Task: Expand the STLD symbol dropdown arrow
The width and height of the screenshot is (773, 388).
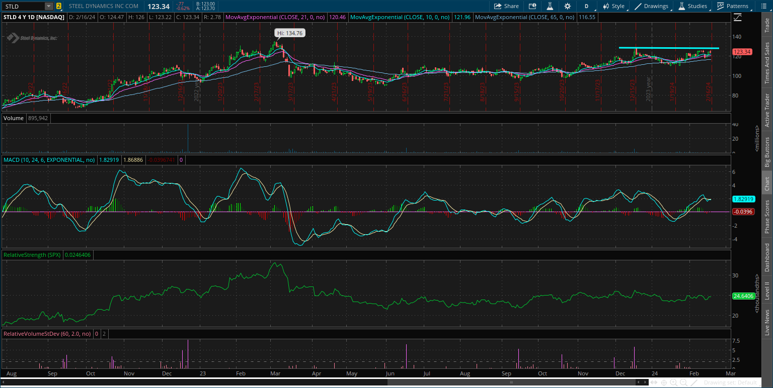Action: coord(49,6)
